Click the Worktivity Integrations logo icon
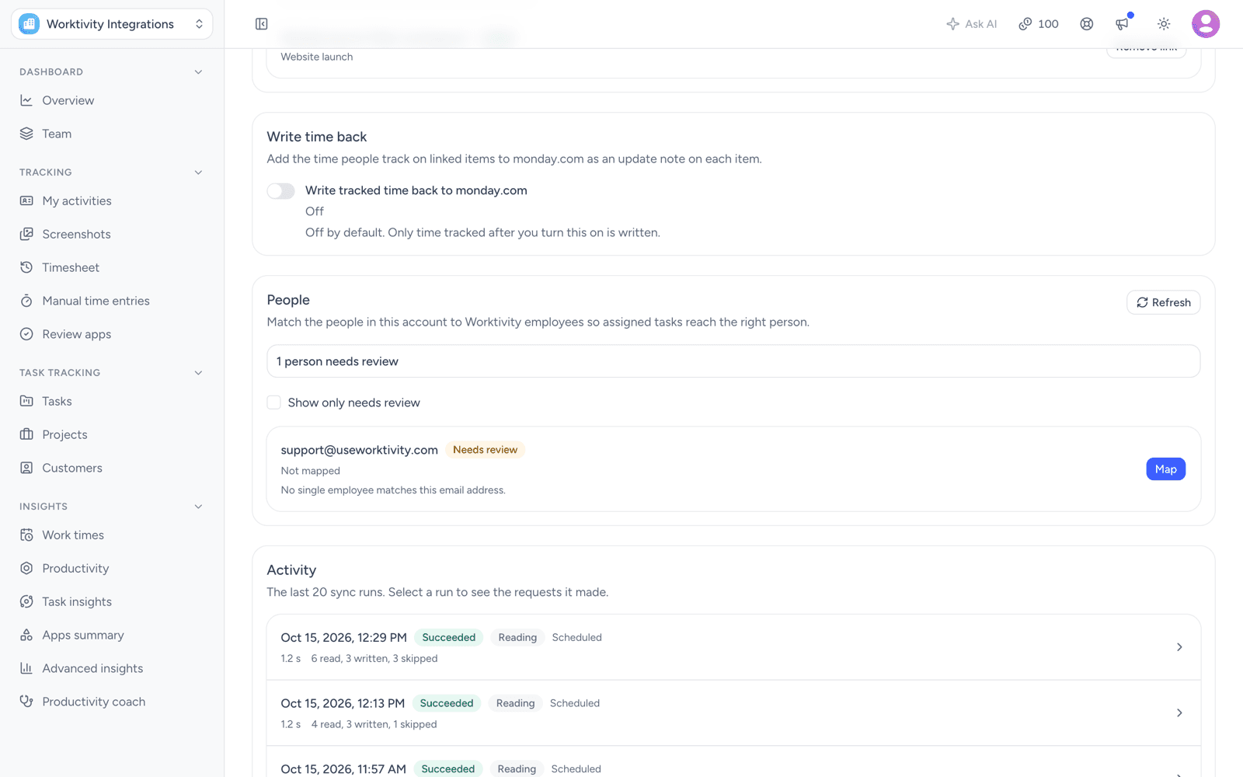1243x777 pixels. 30,24
